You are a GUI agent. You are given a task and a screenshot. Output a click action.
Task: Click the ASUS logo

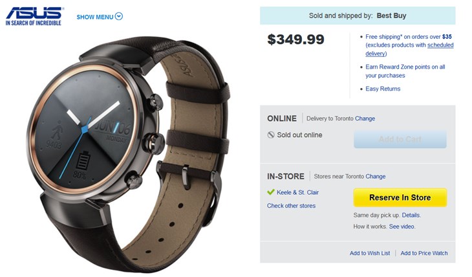pos(34,16)
